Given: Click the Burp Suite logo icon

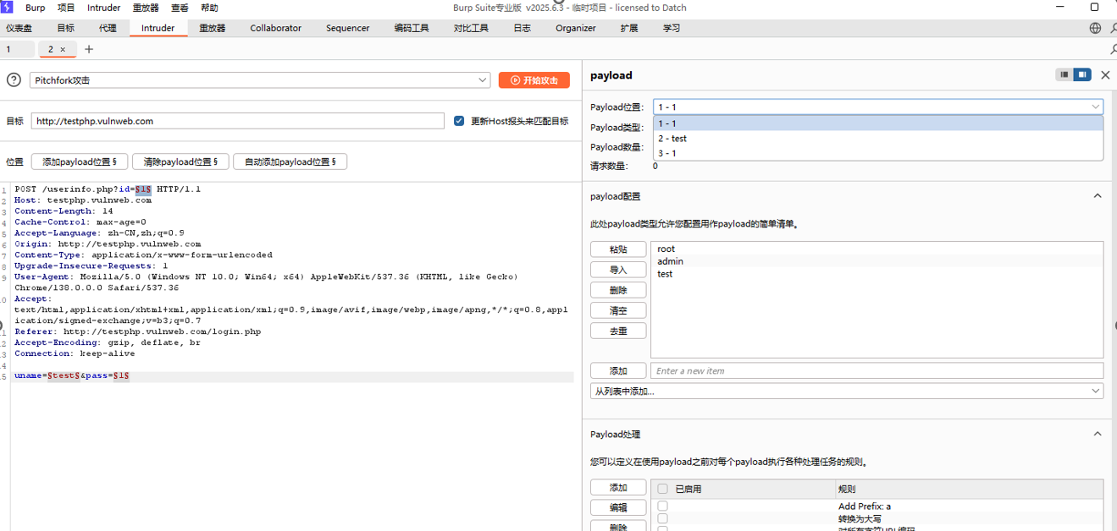Looking at the screenshot, I should pyautogui.click(x=7, y=8).
